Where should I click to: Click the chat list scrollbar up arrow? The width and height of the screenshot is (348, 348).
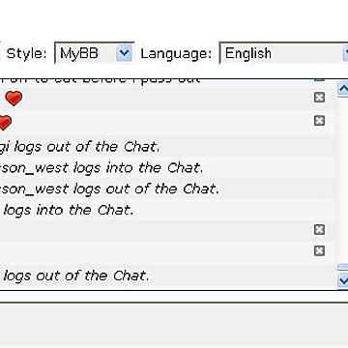coord(342,88)
